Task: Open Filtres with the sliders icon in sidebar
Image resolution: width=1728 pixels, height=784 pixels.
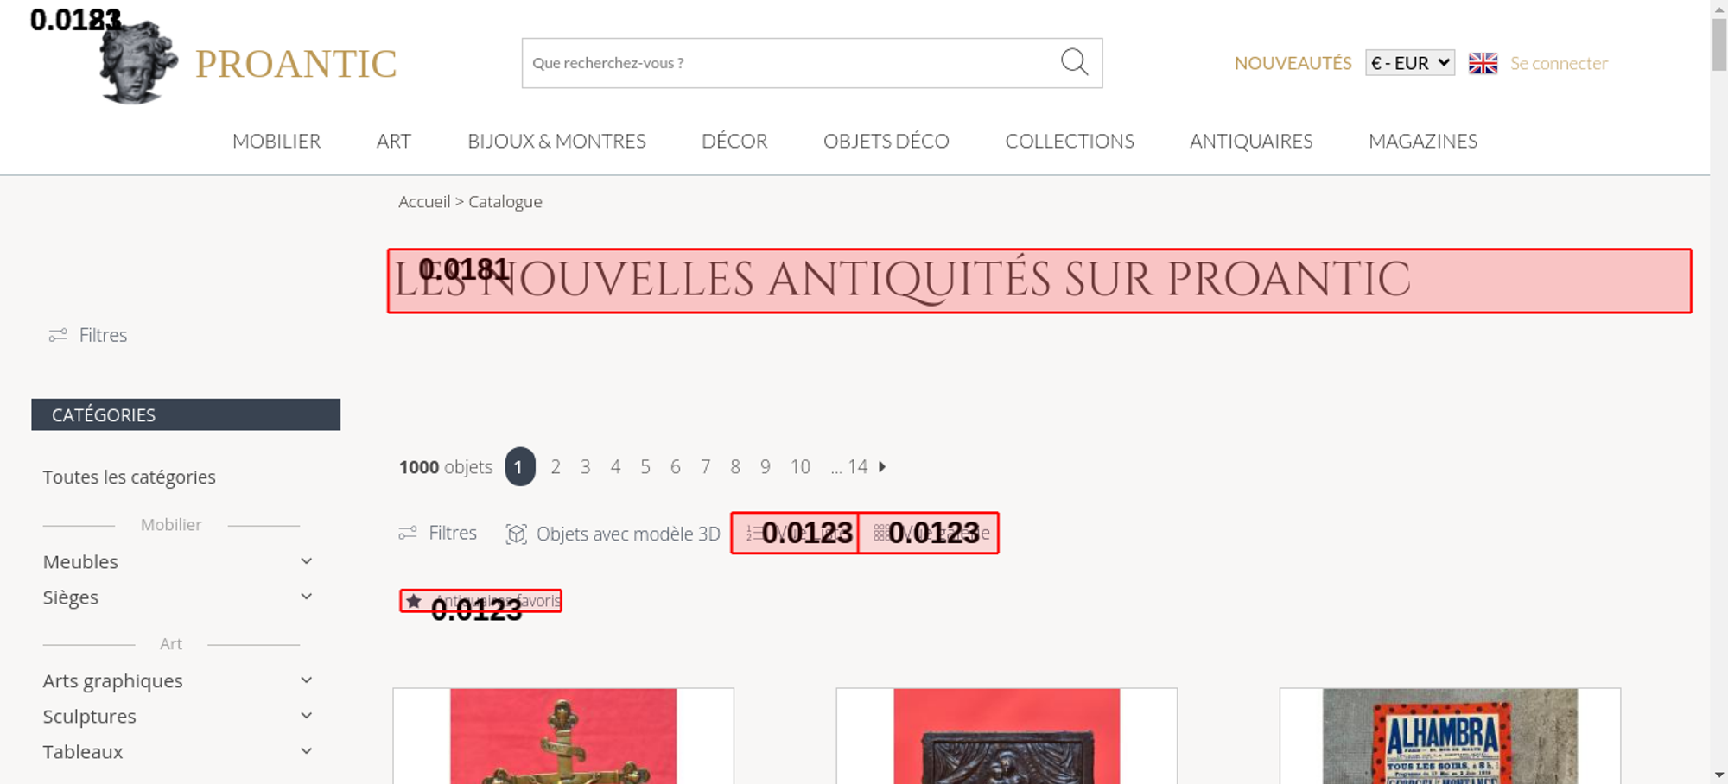Action: point(58,335)
